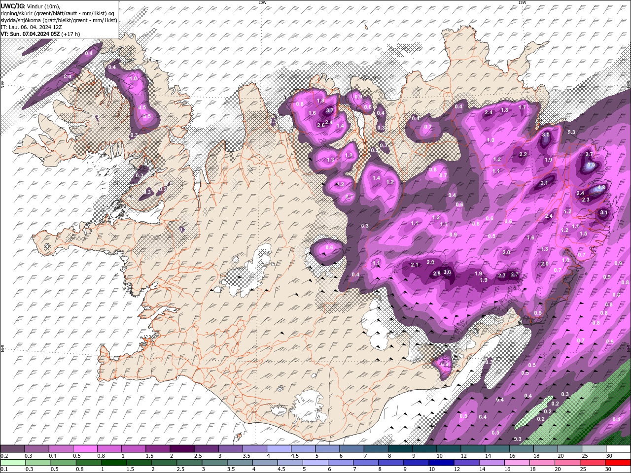Screen dimensions: 631x473
Task: Select lower legend swatch starting at 14
Action: (x=492, y=463)
